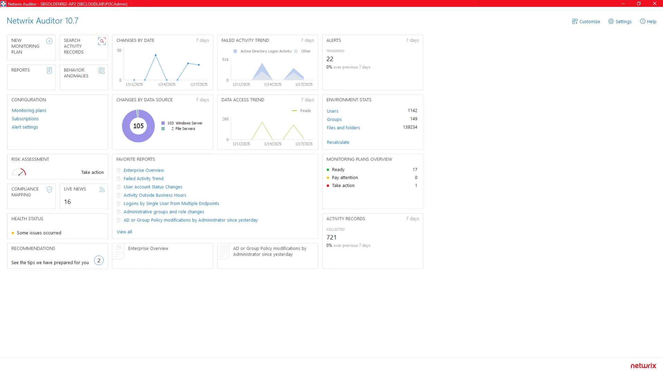Click the netwrix logo at bottom right
Screen dimensions: 663x373
643,366
